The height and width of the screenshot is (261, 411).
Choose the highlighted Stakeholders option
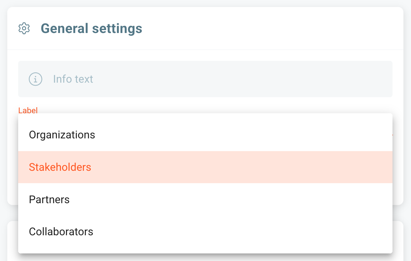click(205, 167)
